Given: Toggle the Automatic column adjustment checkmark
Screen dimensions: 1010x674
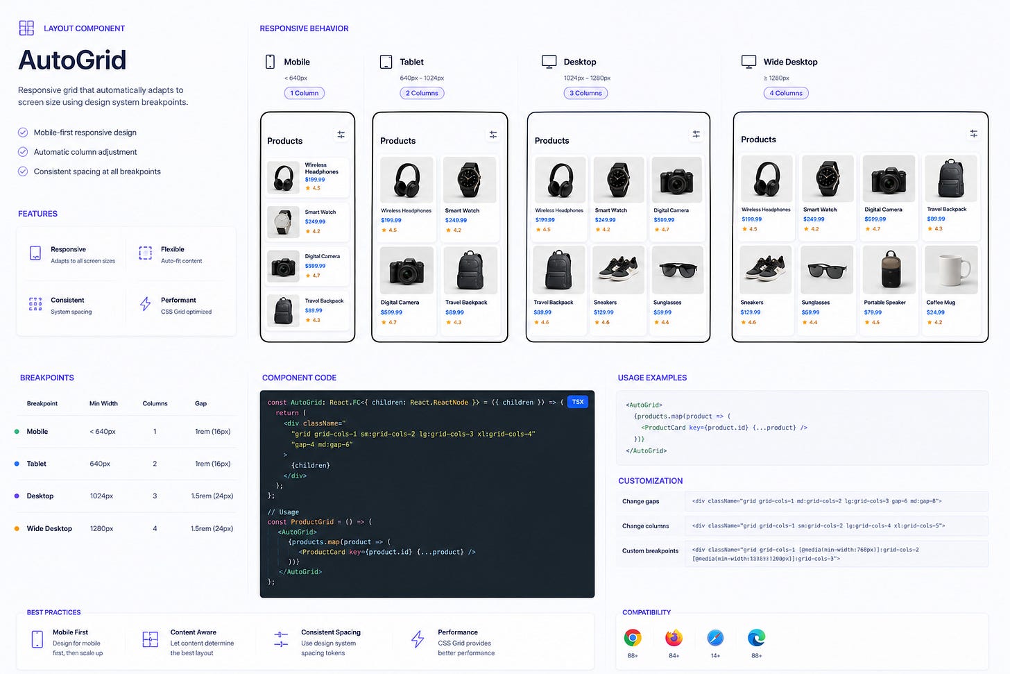Looking at the screenshot, I should pyautogui.click(x=23, y=151).
